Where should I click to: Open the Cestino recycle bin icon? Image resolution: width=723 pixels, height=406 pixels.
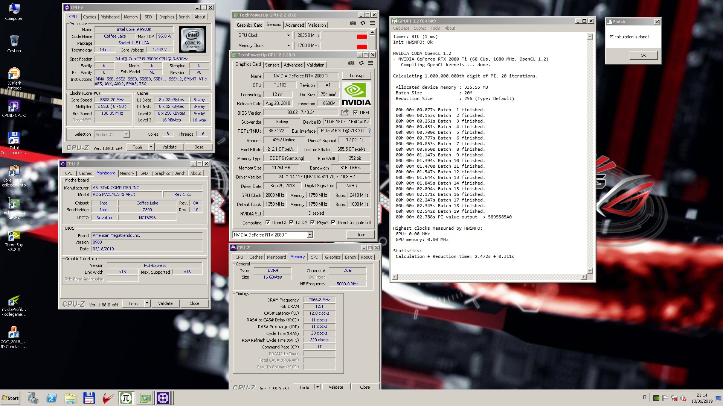tap(14, 44)
